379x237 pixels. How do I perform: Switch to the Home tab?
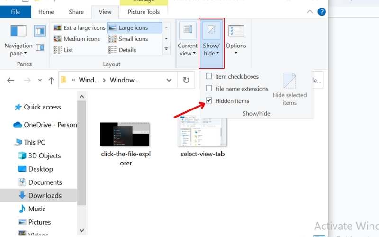[x=46, y=12]
